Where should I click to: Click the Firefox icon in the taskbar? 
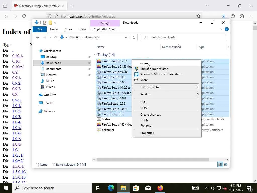[x=160, y=188]
